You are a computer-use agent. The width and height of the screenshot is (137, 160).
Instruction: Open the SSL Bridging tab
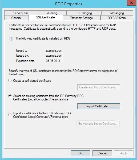coord(84,13)
